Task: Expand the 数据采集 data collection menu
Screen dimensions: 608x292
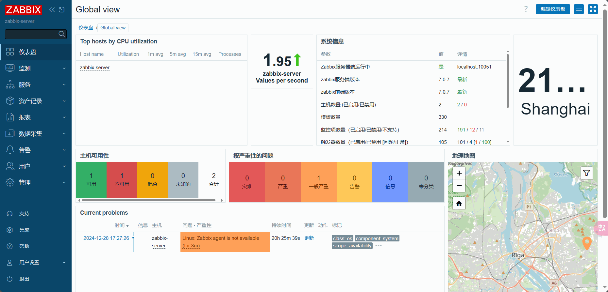Action: pyautogui.click(x=36, y=133)
